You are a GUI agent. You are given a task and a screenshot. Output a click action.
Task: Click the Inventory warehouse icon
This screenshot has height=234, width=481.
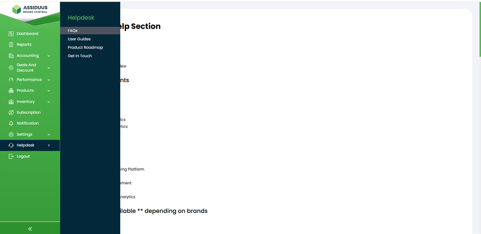pos(11,102)
